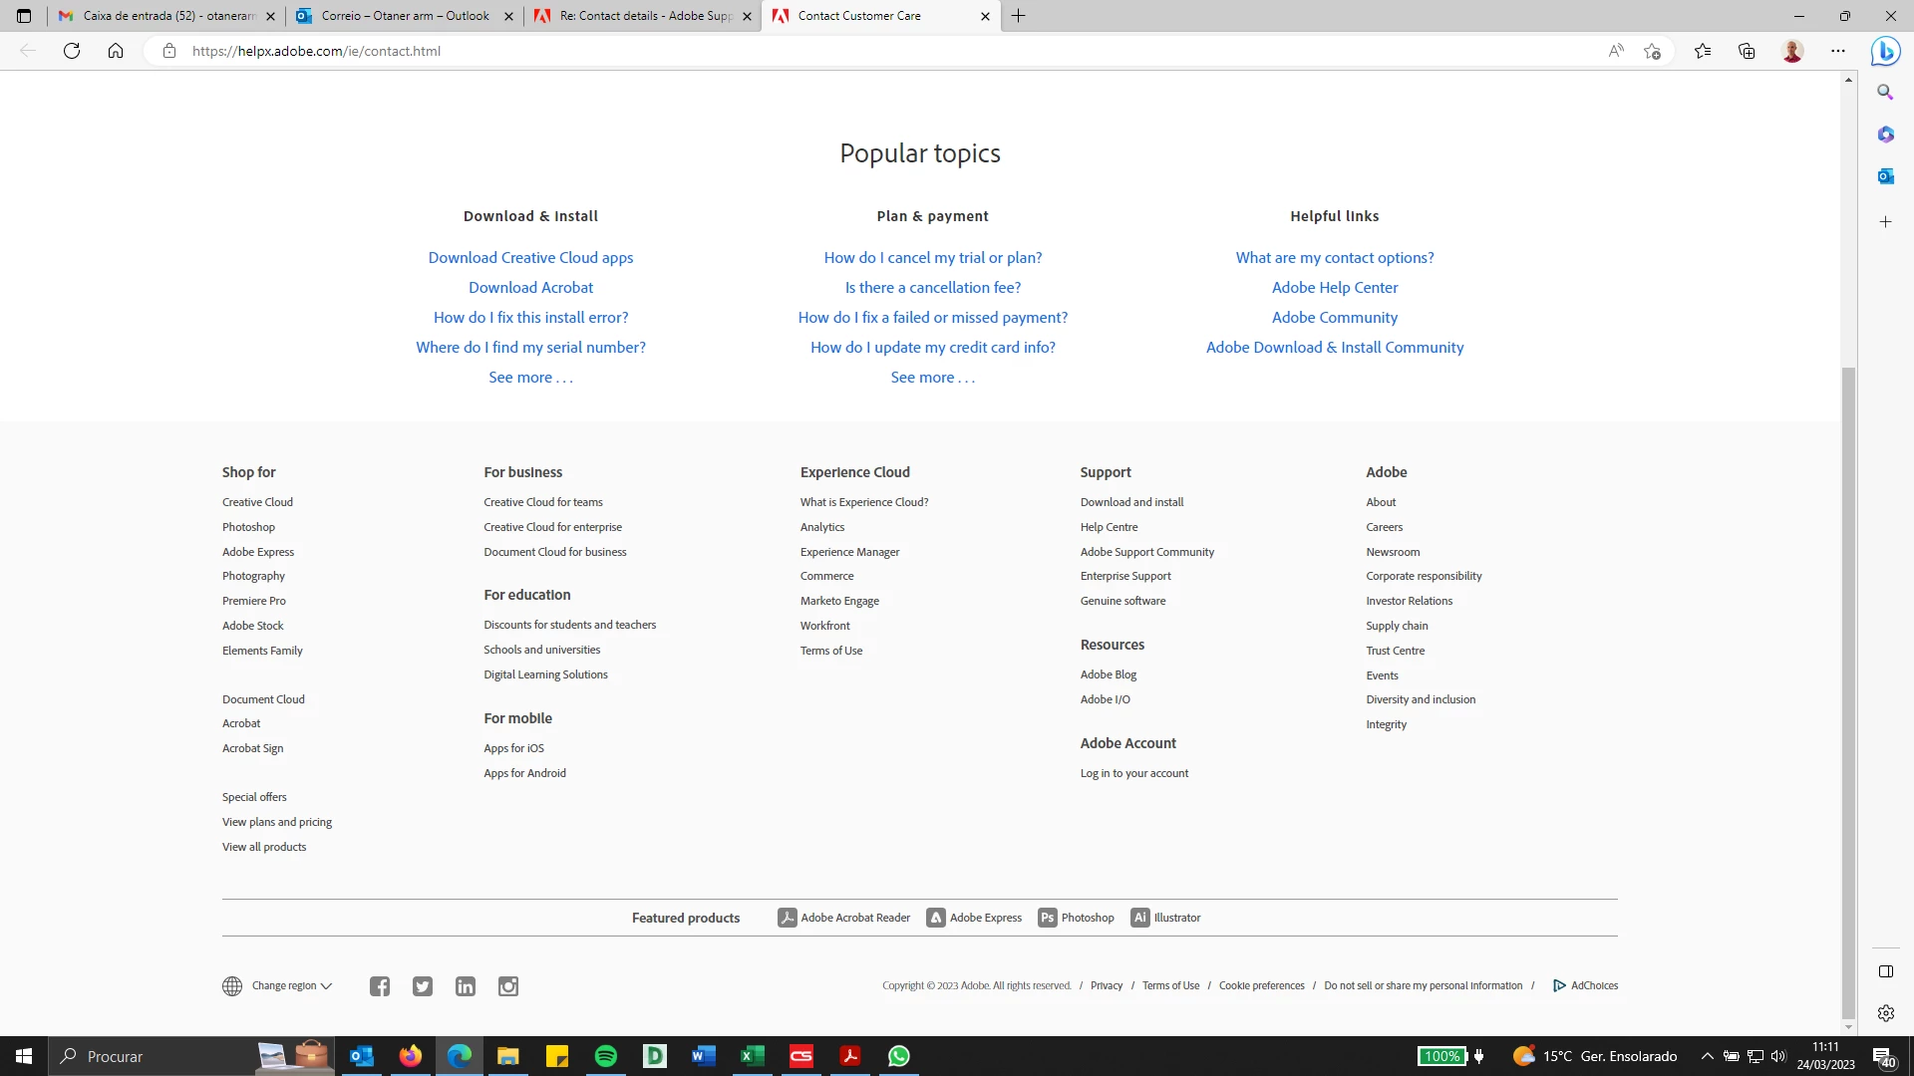Click the Adobe Express featured product icon
Screen dimensions: 1914x1076
[x=936, y=918]
